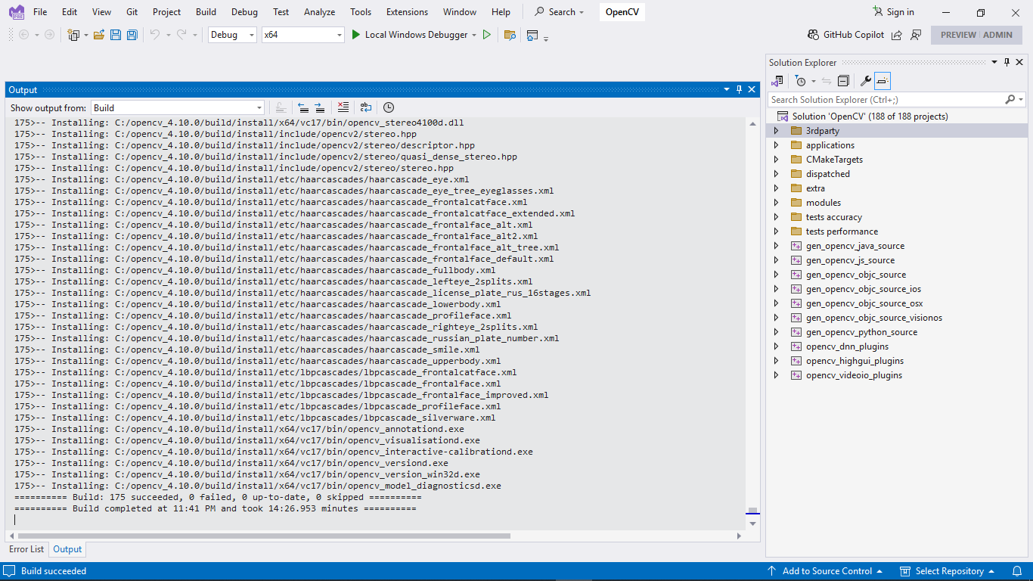
Task: Click the Navigate Forward icon
Action: [49, 35]
